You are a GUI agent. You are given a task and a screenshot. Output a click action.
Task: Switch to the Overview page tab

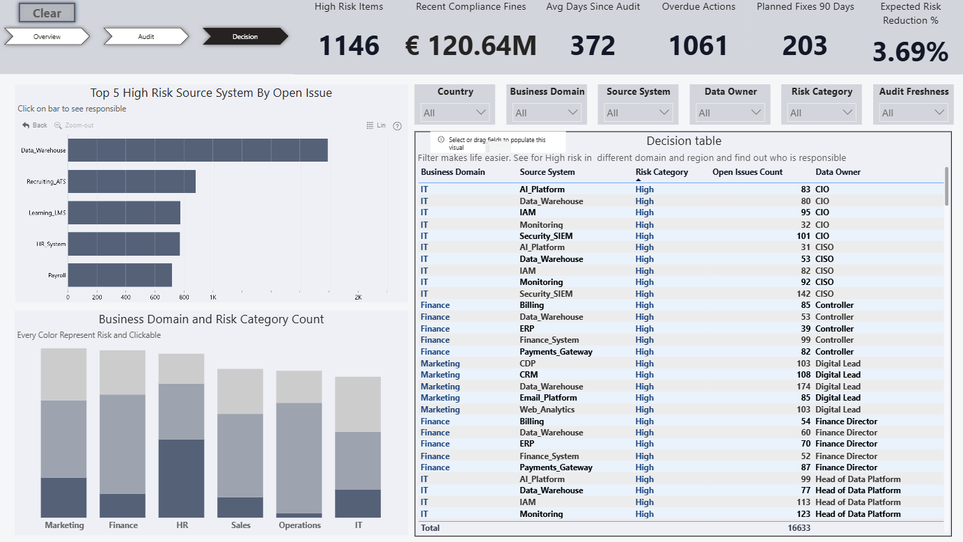click(47, 36)
